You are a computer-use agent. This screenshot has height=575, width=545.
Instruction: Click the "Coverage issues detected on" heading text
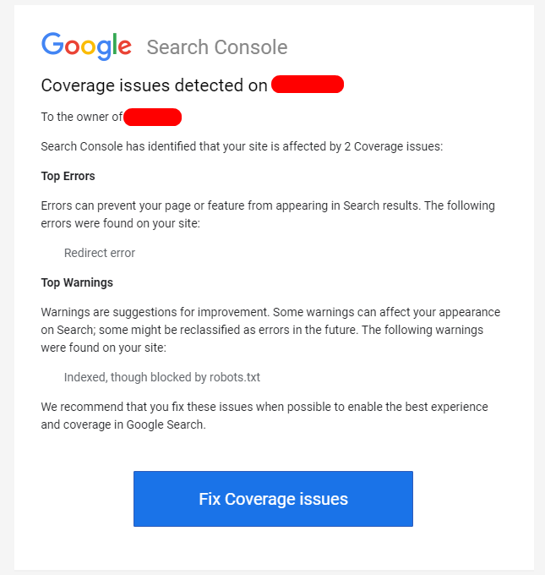point(155,85)
